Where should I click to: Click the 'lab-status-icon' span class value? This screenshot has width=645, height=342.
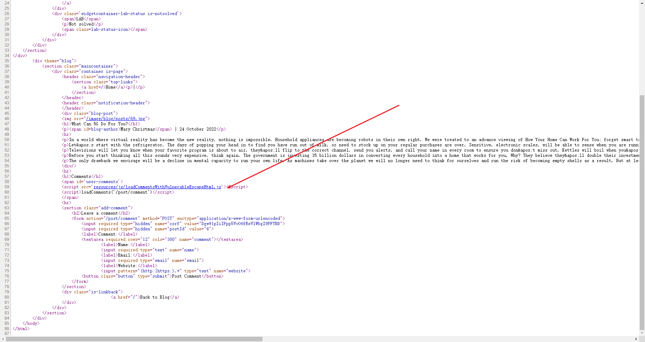(x=109, y=29)
